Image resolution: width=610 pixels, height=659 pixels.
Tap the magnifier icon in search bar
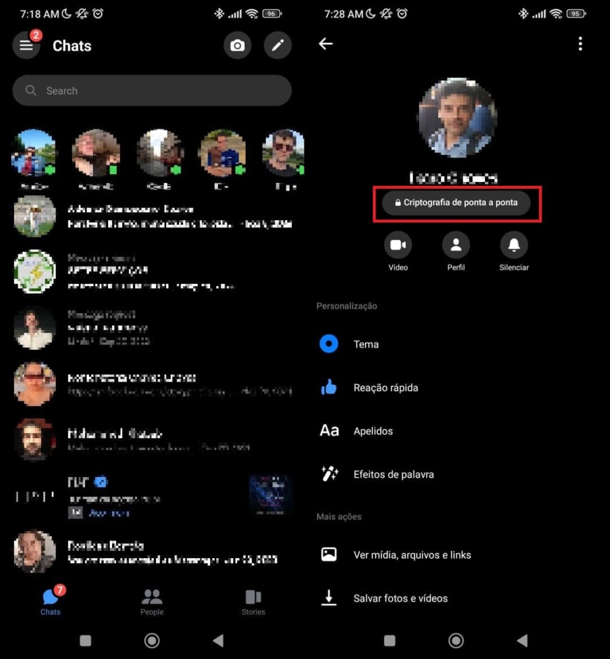point(31,90)
